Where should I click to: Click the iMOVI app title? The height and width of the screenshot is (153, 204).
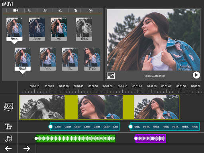pyautogui.click(x=8, y=4)
